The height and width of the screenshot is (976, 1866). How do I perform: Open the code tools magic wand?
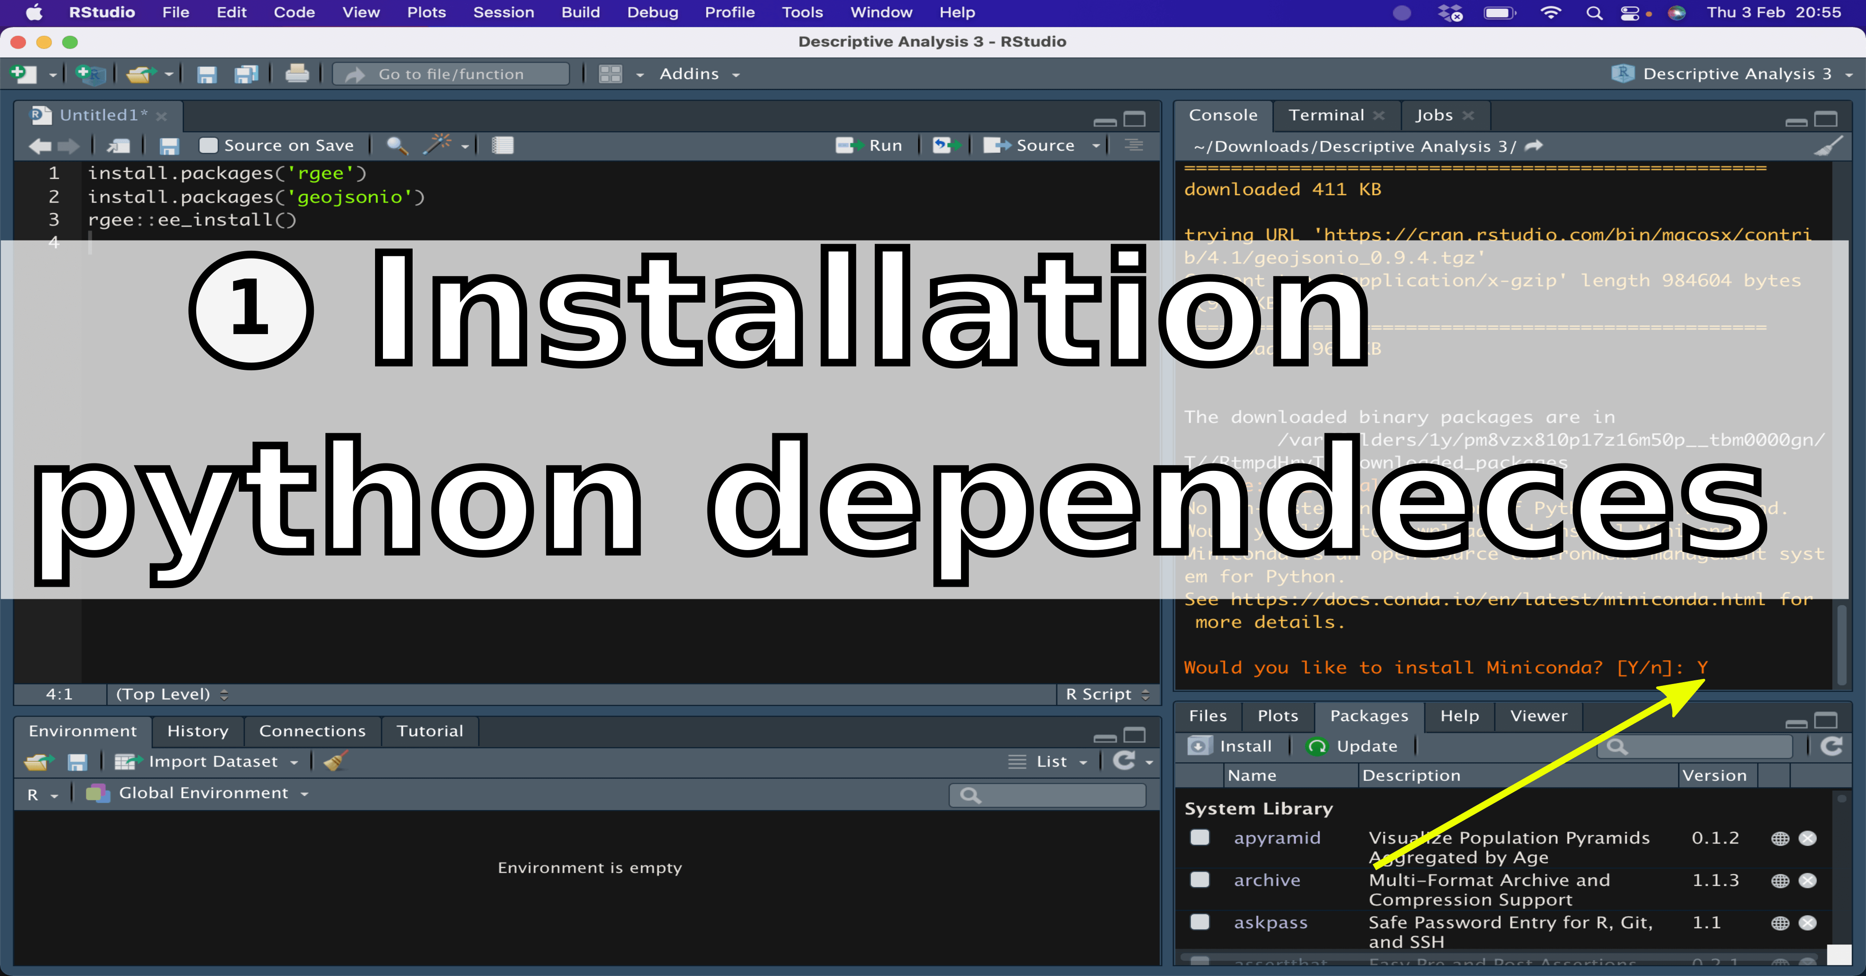pyautogui.click(x=438, y=145)
